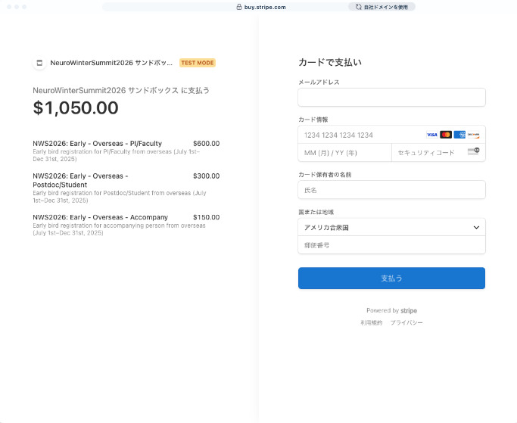The height and width of the screenshot is (423, 517).
Task: Click the $300.00 price
Action: [206, 176]
